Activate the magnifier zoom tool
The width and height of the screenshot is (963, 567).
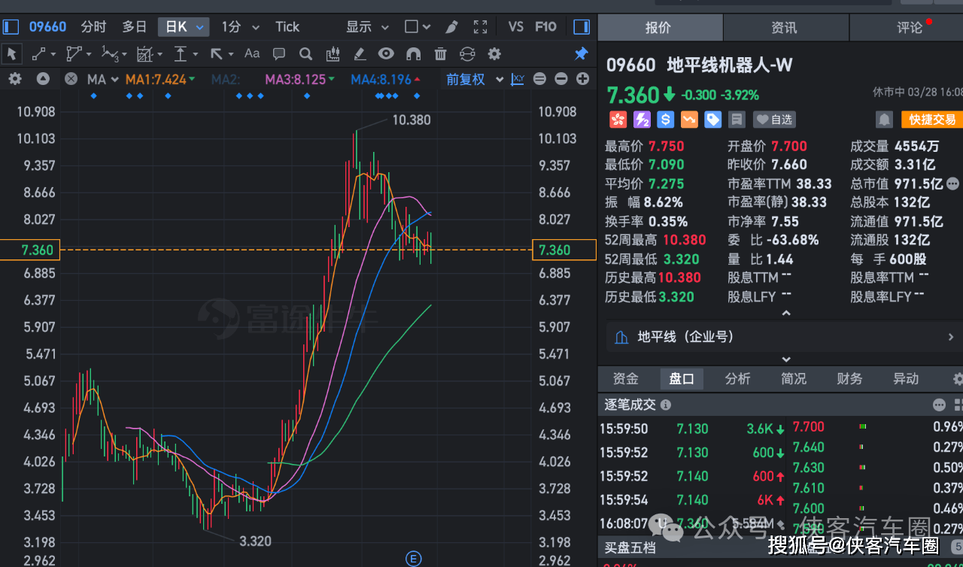pyautogui.click(x=305, y=54)
